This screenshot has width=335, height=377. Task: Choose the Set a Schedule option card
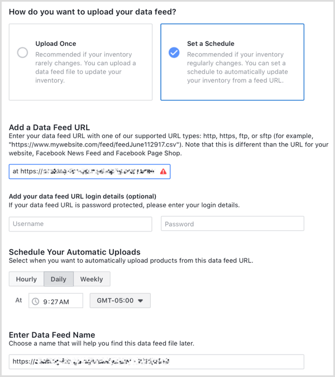pyautogui.click(x=232, y=62)
